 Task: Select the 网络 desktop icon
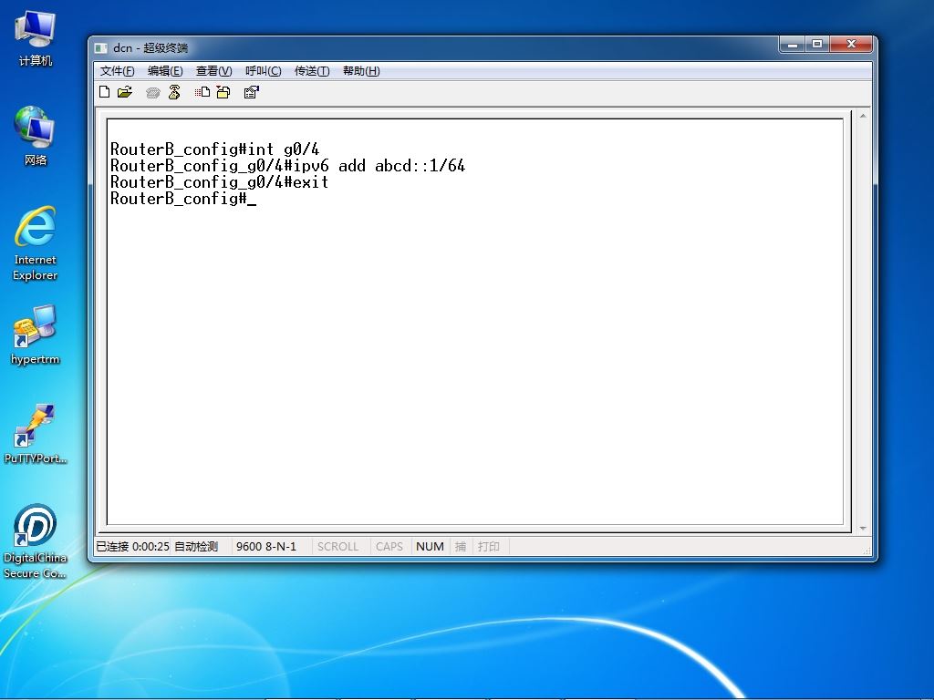tap(36, 136)
